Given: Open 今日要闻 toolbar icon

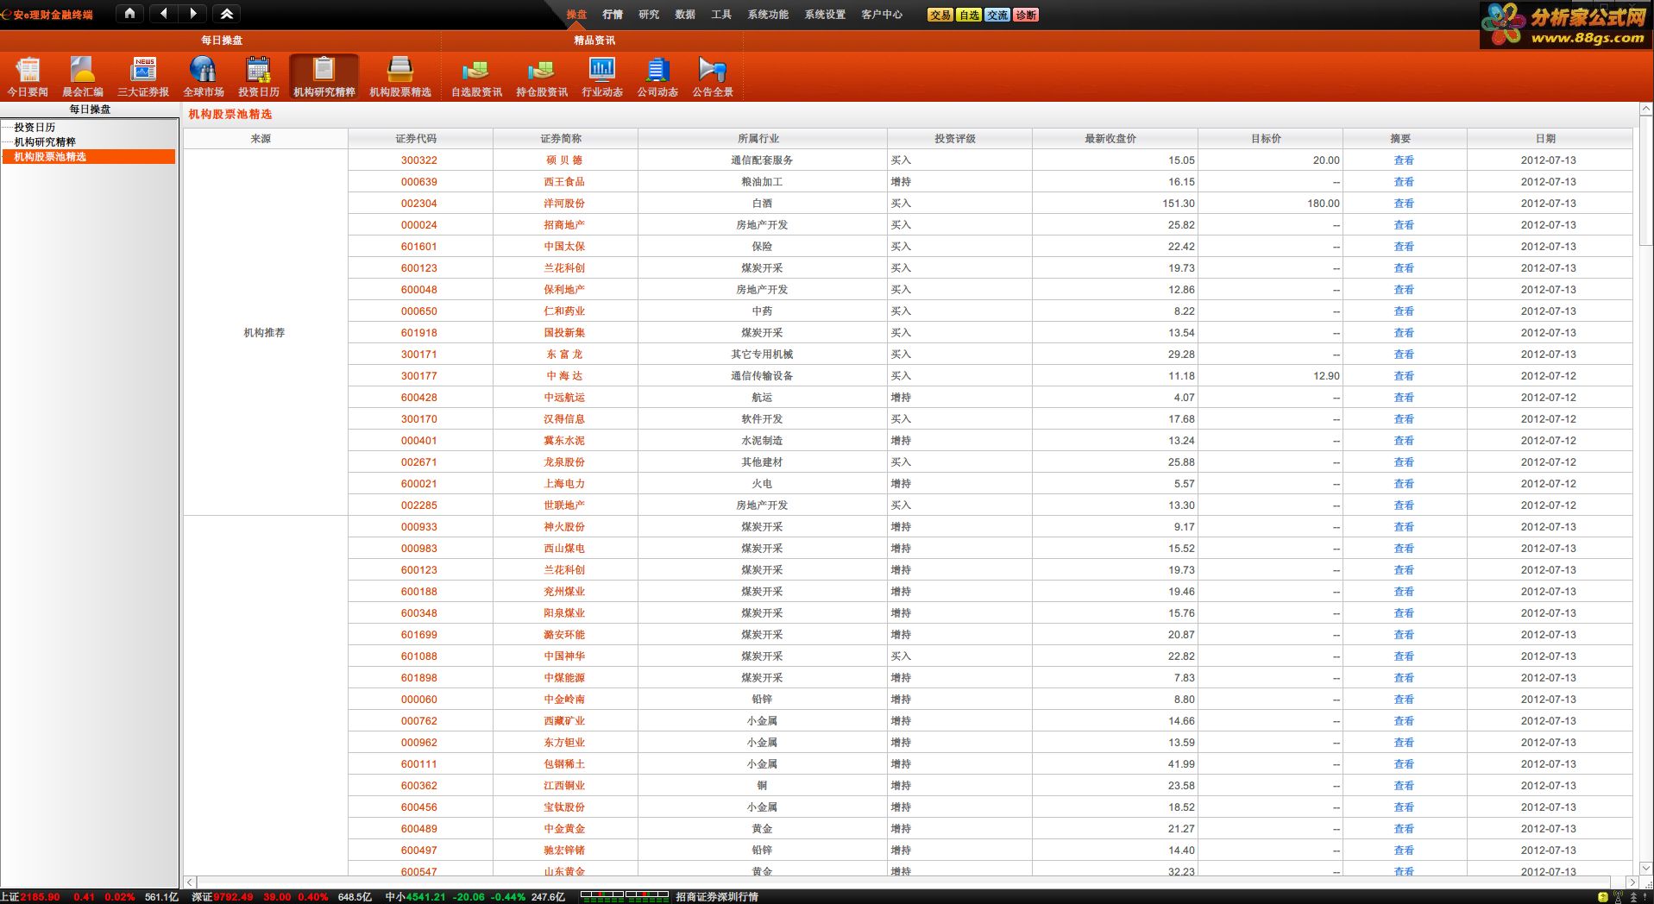Looking at the screenshot, I should [x=28, y=77].
